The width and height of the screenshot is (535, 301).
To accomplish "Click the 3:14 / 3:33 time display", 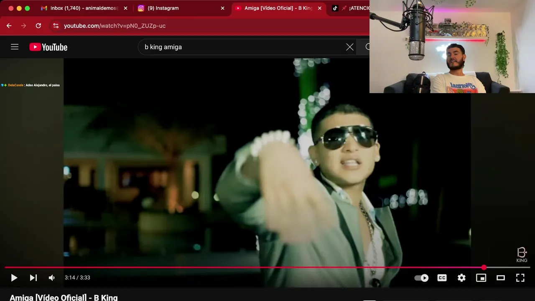I will (x=77, y=278).
